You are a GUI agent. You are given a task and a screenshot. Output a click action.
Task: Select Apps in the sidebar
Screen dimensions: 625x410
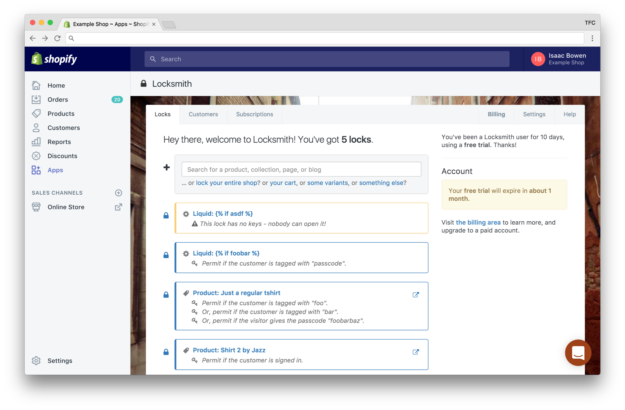tap(55, 170)
